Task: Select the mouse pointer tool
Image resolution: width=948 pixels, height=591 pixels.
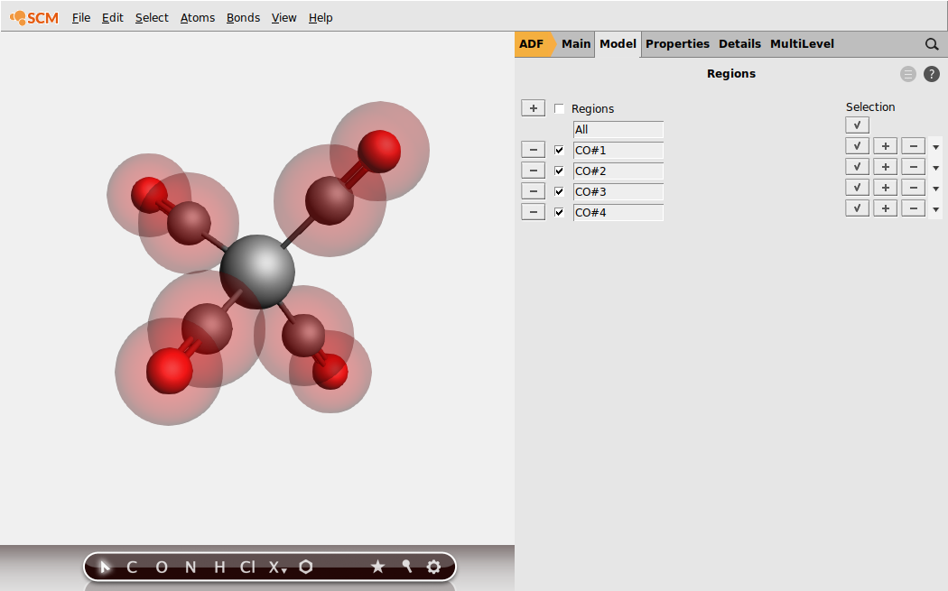Action: click(105, 567)
